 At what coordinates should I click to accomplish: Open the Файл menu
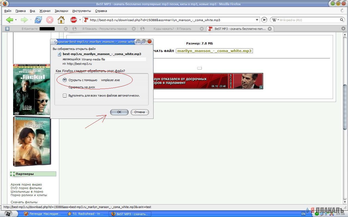pyautogui.click(x=8, y=11)
